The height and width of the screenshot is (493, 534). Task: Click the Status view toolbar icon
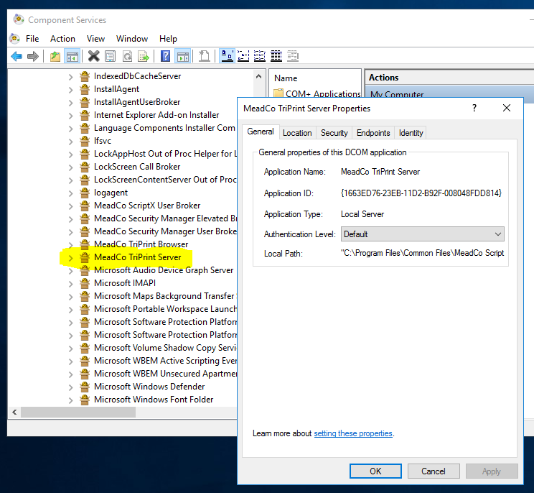(293, 56)
